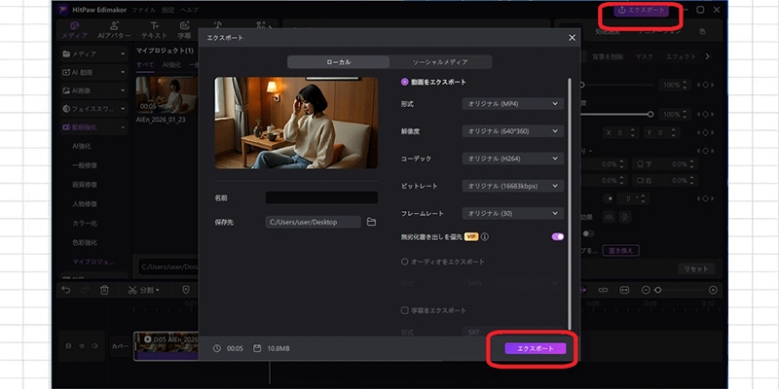
Task: Toggle the switch above 置き換え button
Action: [x=588, y=233]
